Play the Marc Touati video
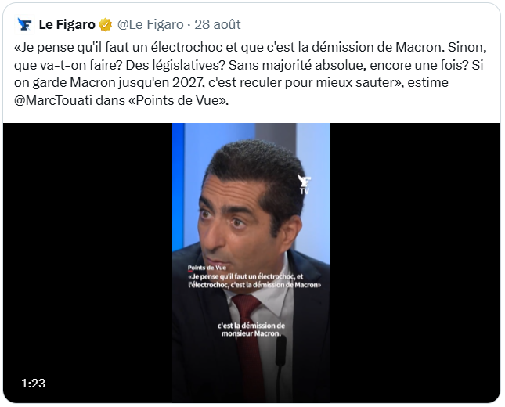This screenshot has width=505, height=407. (251, 262)
